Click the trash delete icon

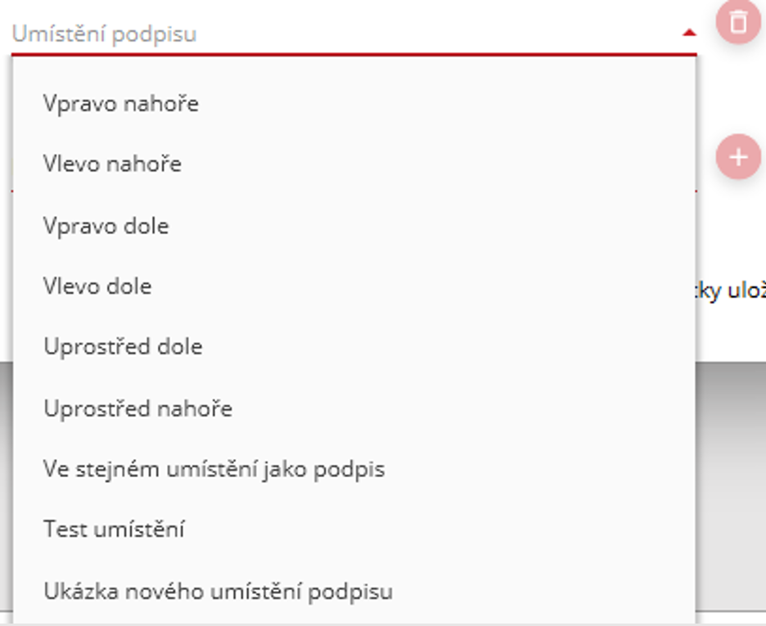738,21
